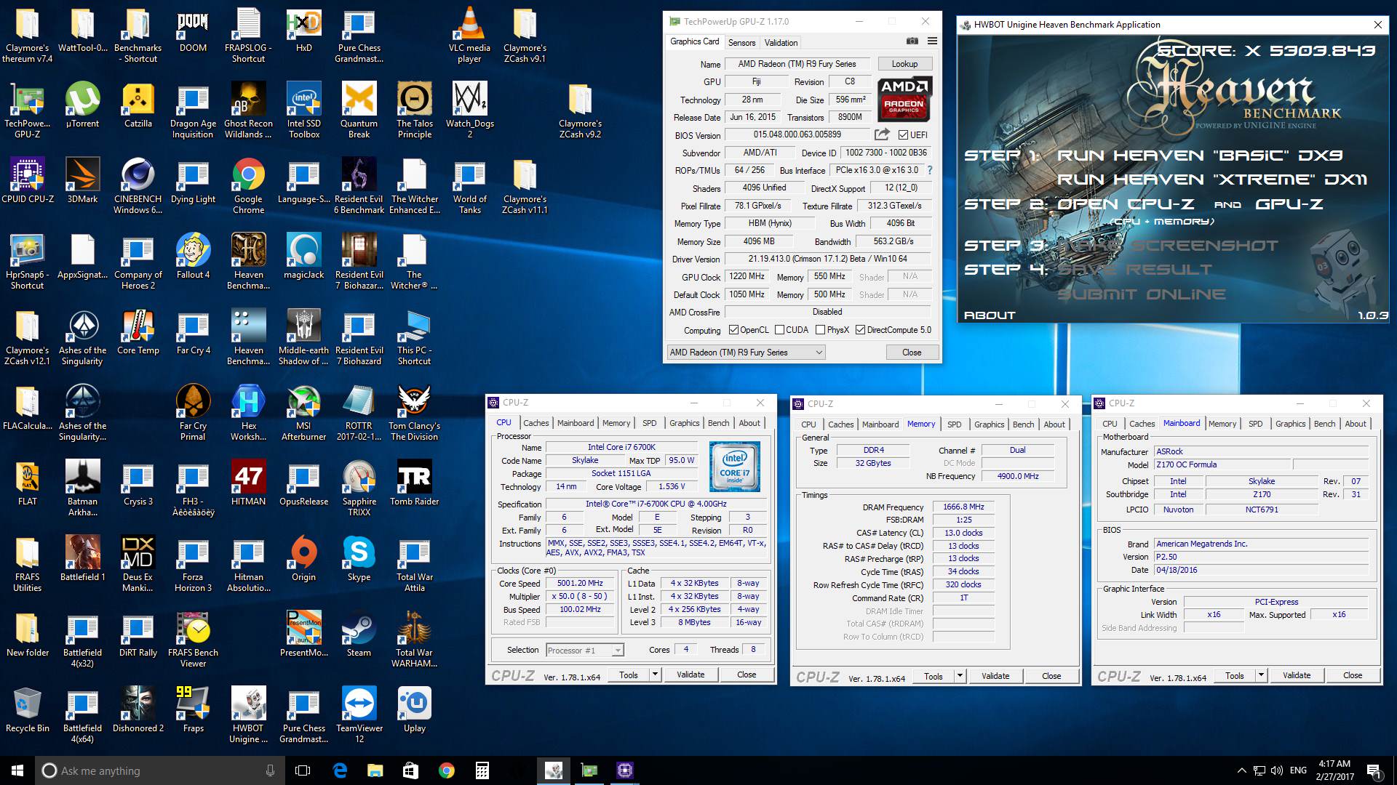Click Cortana Ask me anything search box
Viewport: 1397px width, 785px height.
(x=159, y=770)
